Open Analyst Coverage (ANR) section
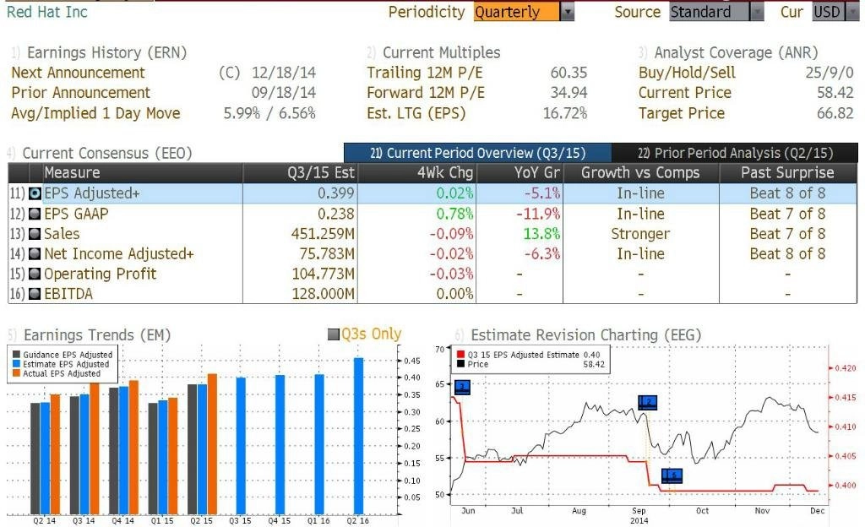 pyautogui.click(x=736, y=52)
